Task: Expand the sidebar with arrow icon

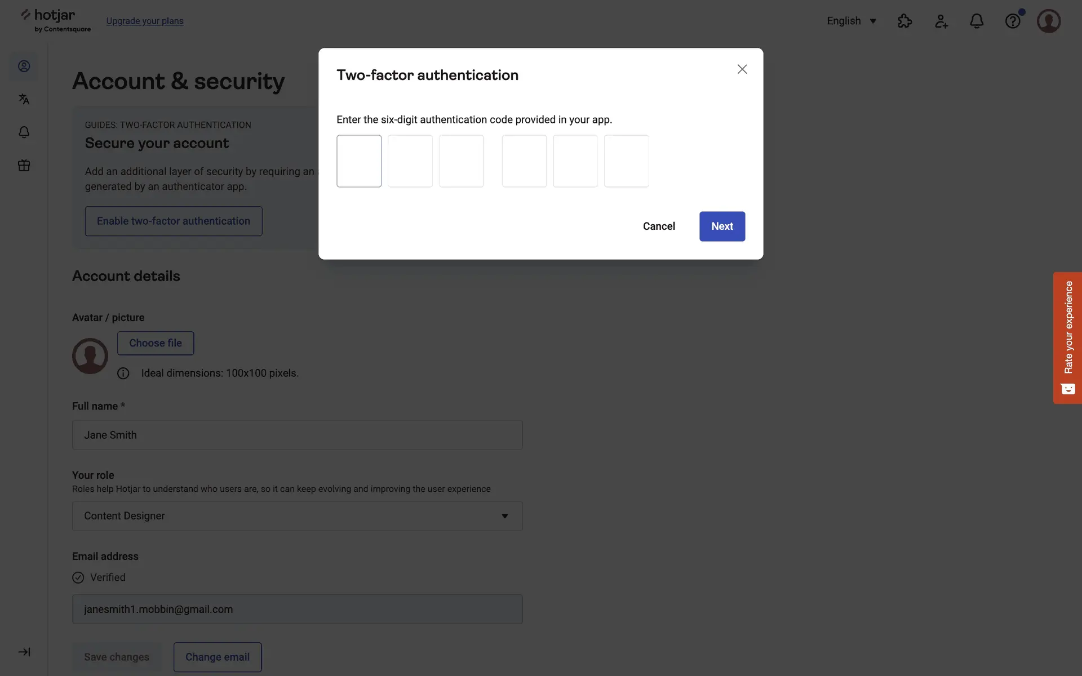Action: click(x=24, y=652)
